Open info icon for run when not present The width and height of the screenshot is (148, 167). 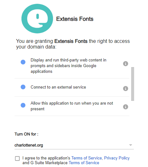pos(126,107)
